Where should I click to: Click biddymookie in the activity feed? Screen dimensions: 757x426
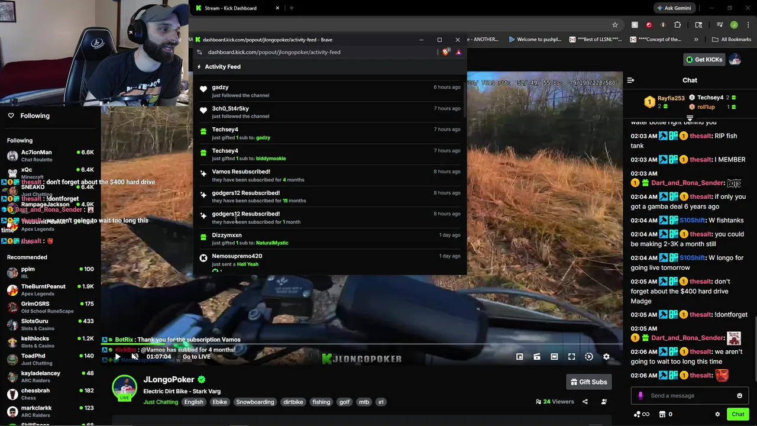point(271,159)
